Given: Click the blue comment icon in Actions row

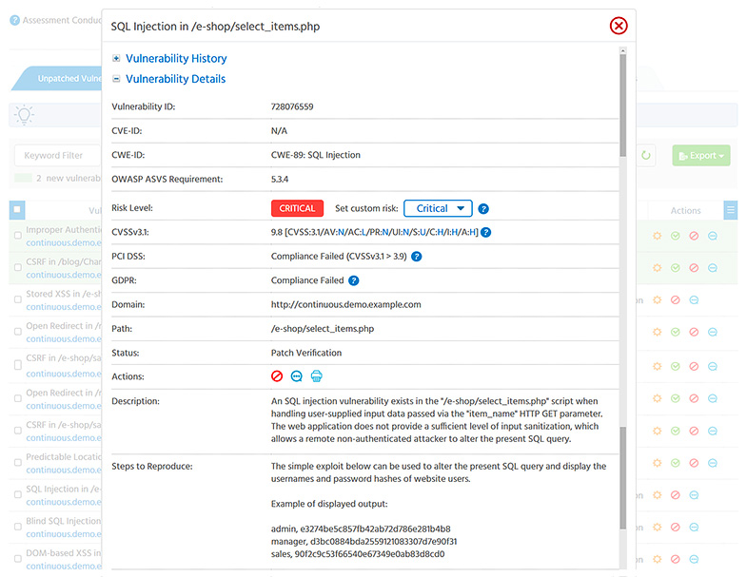Looking at the screenshot, I should tap(297, 376).
